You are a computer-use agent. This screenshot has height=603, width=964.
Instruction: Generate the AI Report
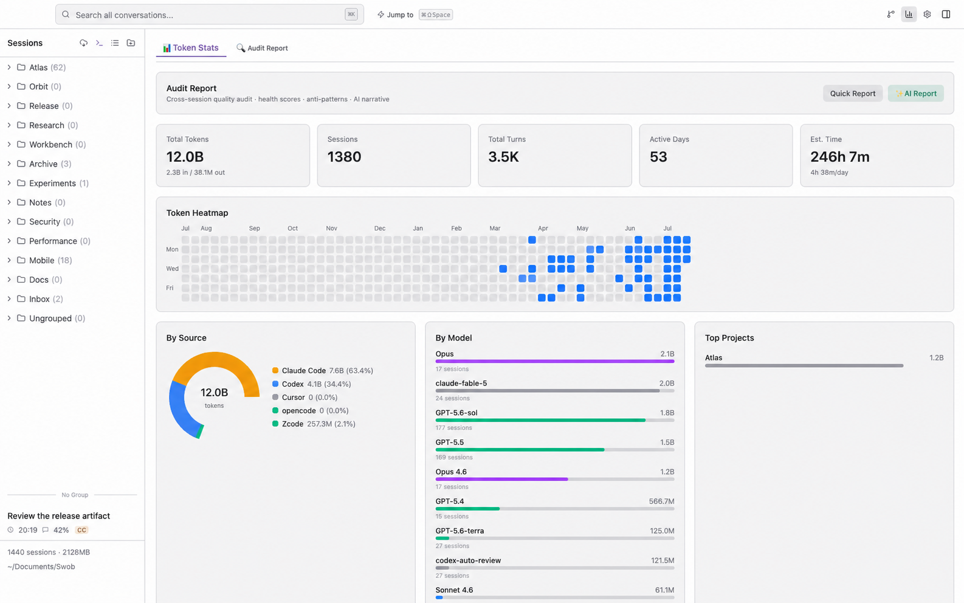[915, 94]
